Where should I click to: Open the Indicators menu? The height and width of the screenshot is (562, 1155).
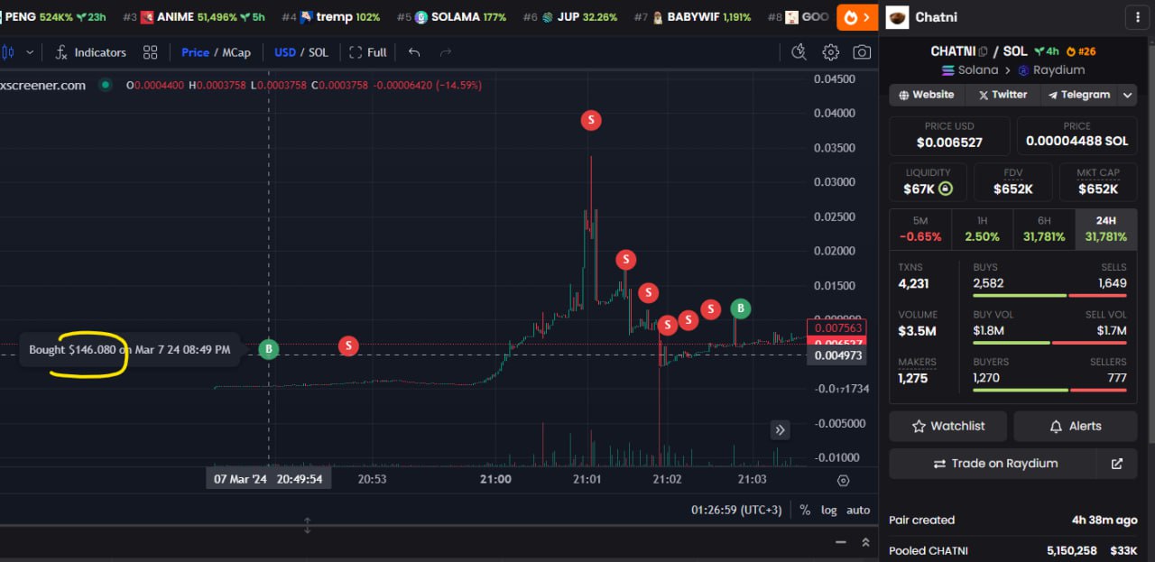tap(90, 52)
